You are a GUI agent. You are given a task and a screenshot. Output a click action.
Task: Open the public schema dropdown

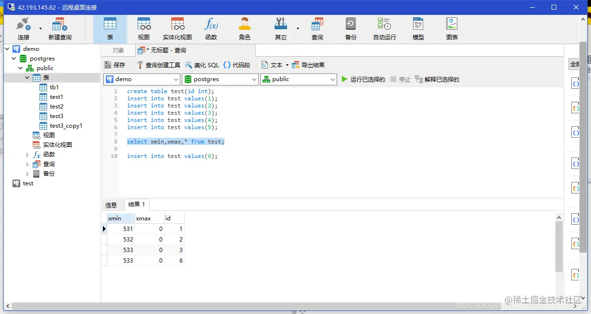[299, 79]
